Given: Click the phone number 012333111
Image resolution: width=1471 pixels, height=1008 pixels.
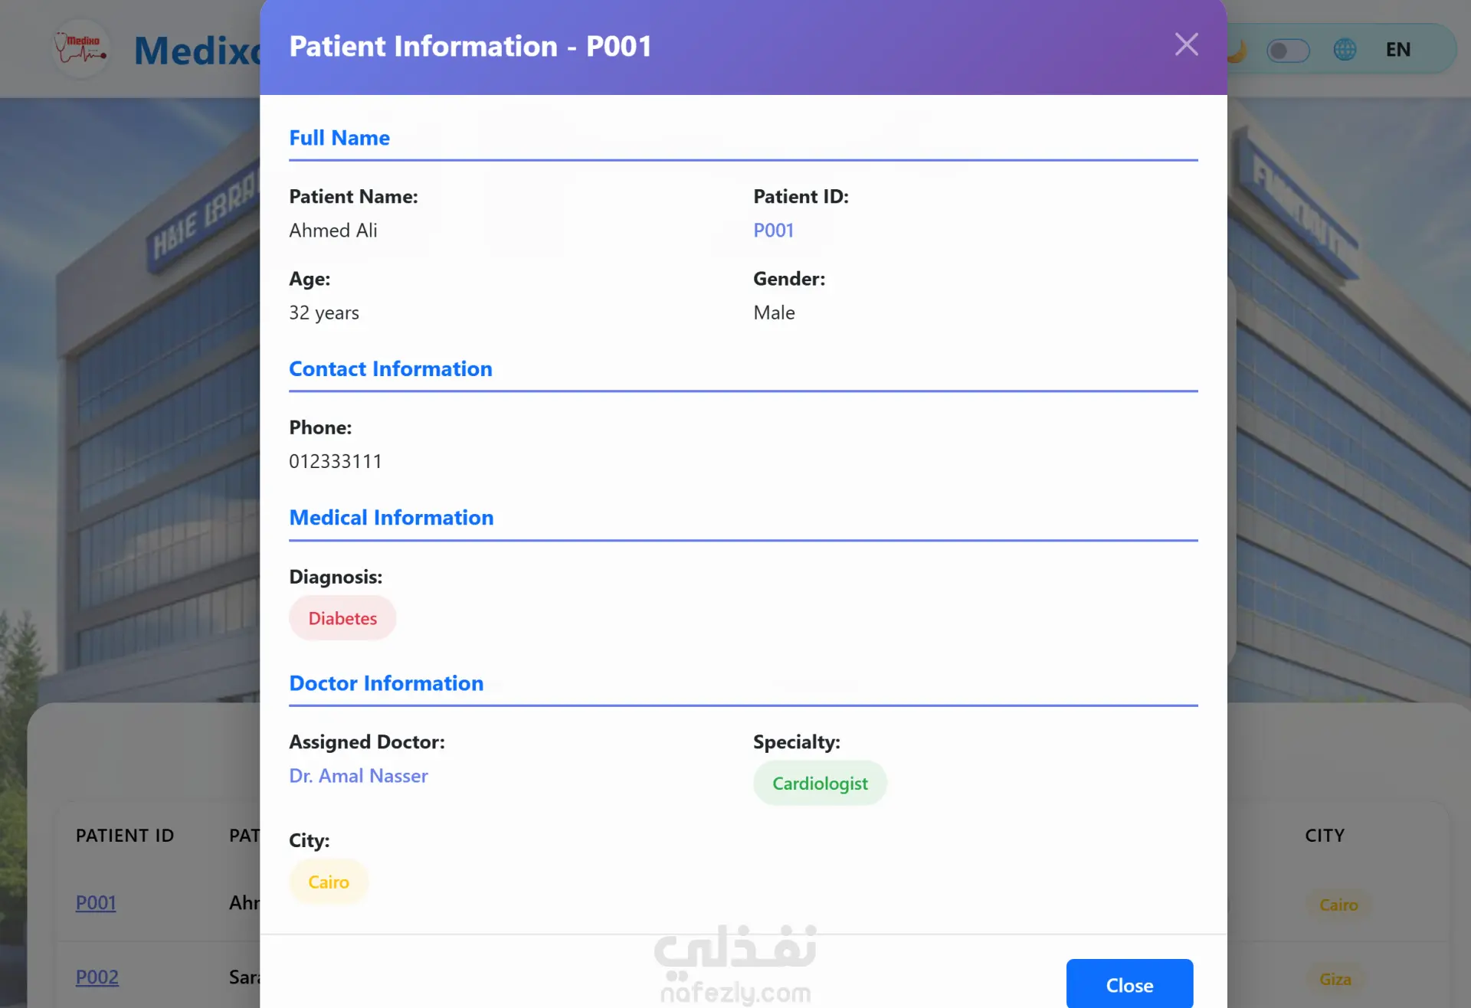Looking at the screenshot, I should coord(335,461).
